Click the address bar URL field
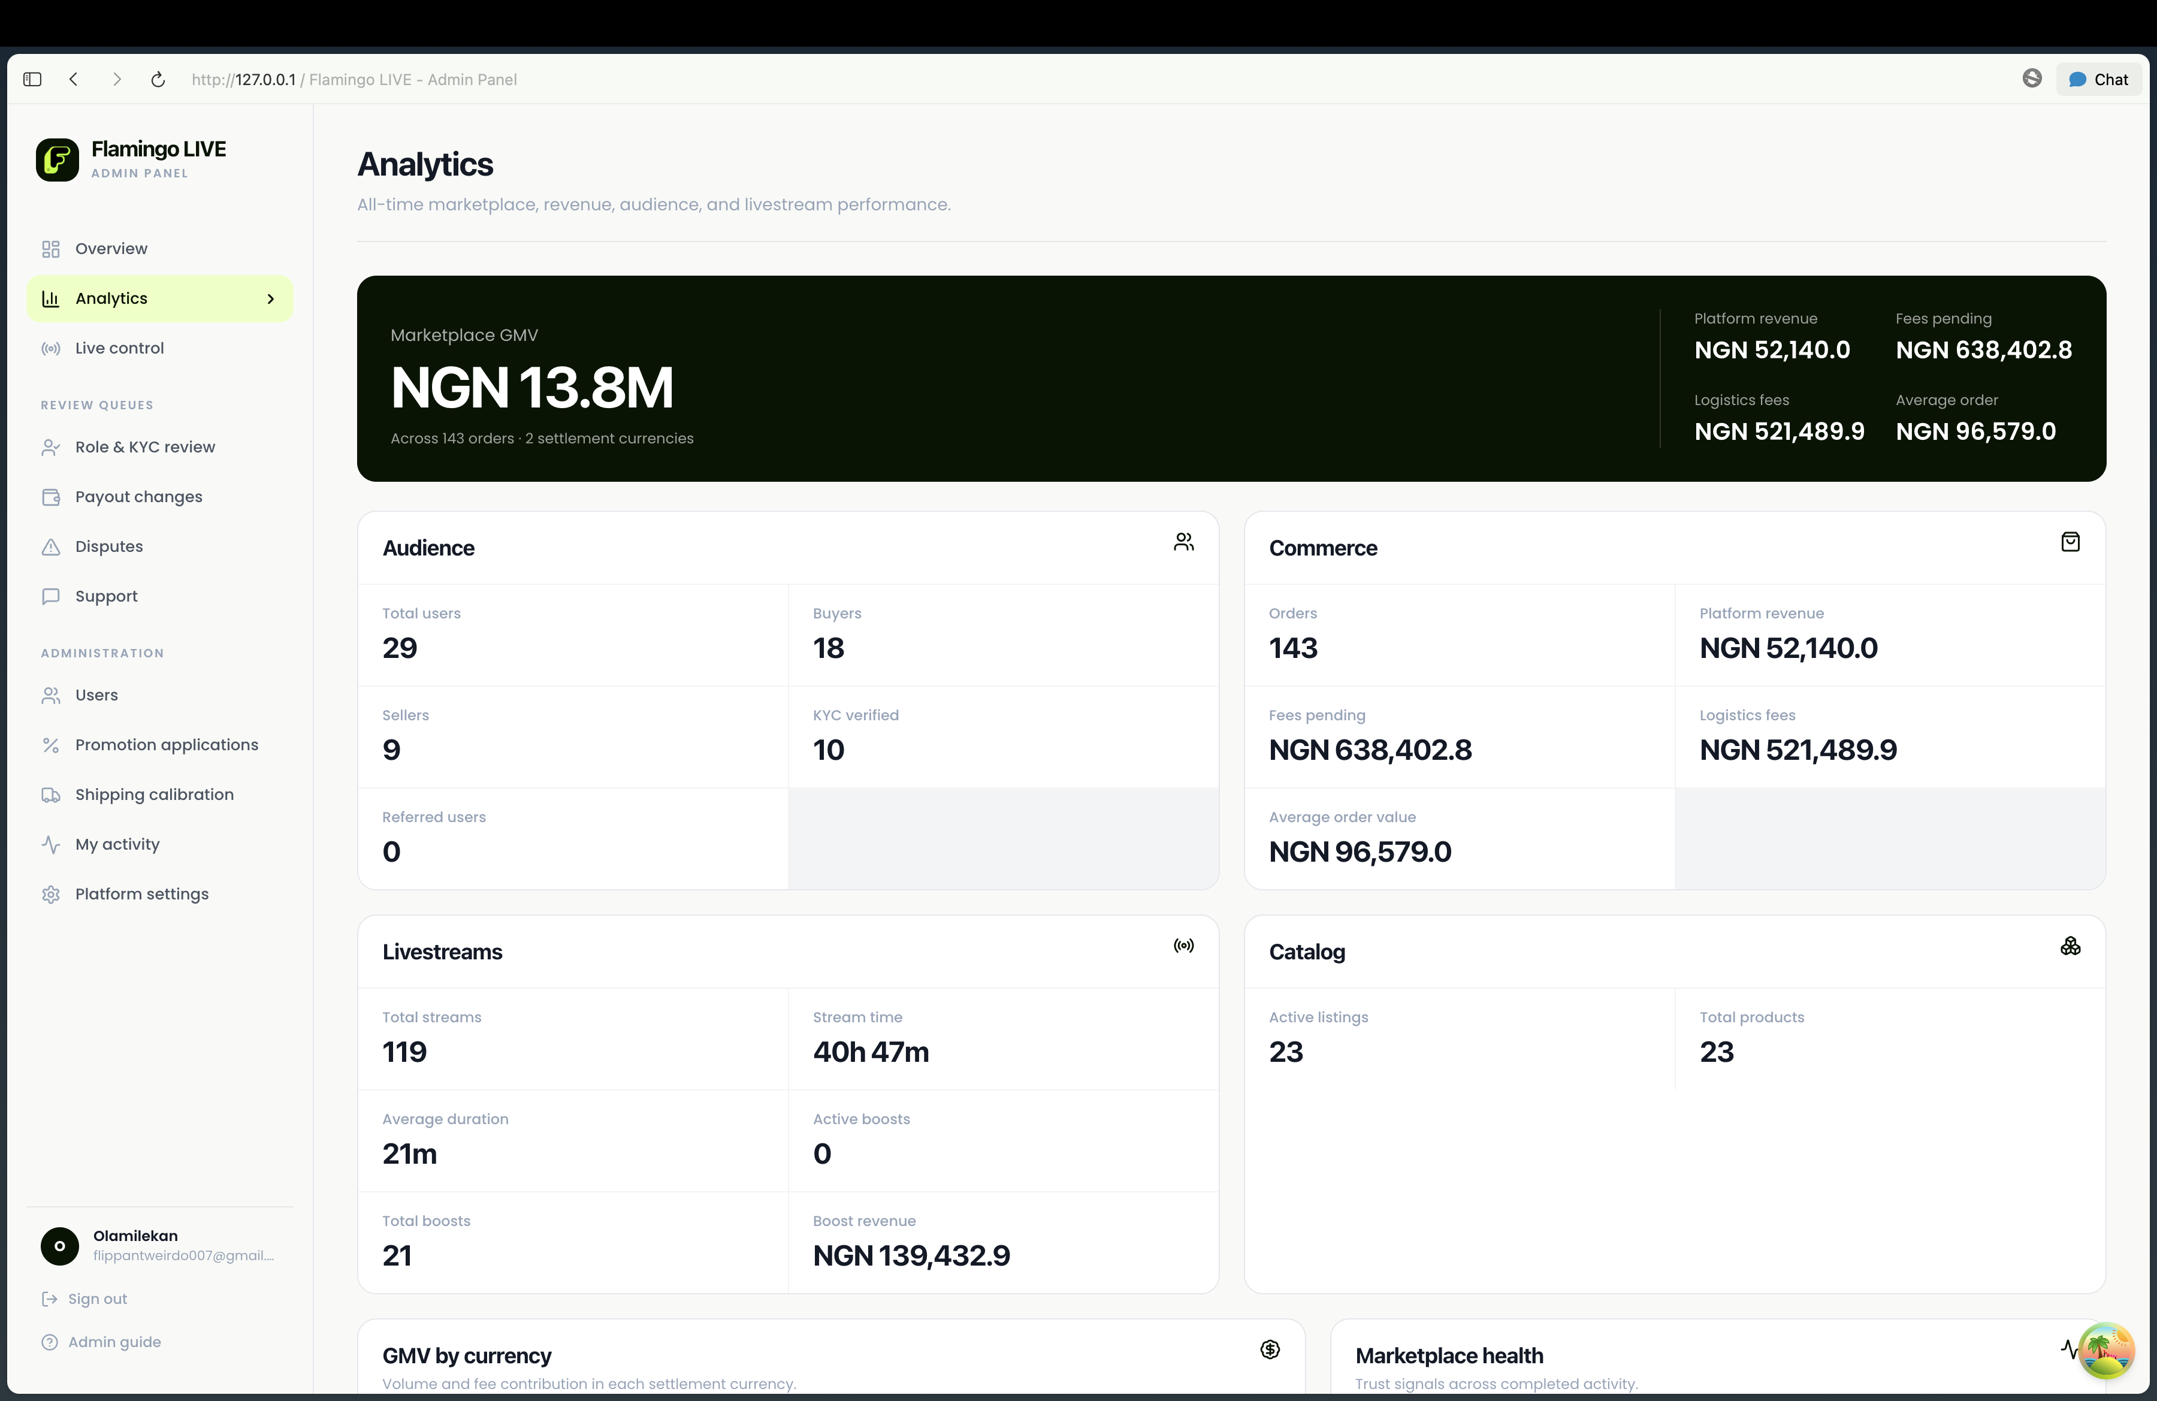 click(354, 80)
